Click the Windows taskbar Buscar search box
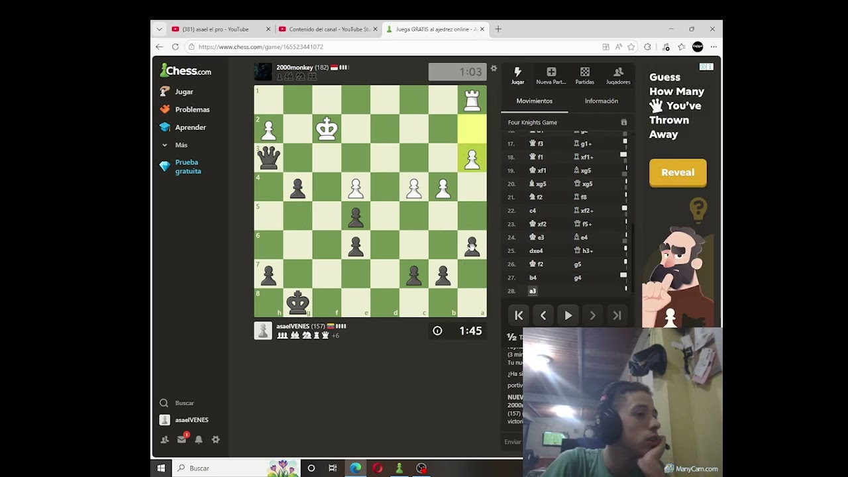This screenshot has height=477, width=848. (235, 468)
